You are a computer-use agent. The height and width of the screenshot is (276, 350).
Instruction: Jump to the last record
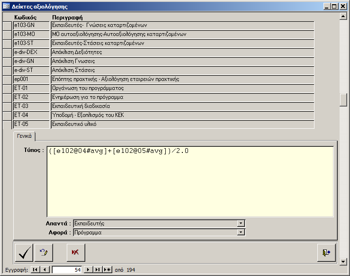[x=97, y=270]
